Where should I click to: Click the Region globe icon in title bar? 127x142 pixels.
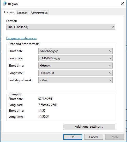click(x=5, y=4)
